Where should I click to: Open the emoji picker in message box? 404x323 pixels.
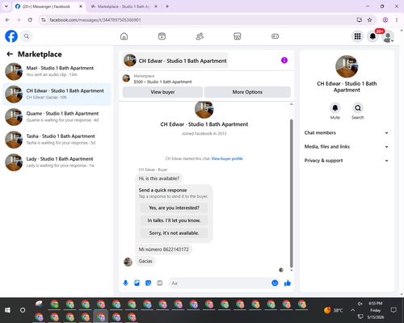coord(275,283)
